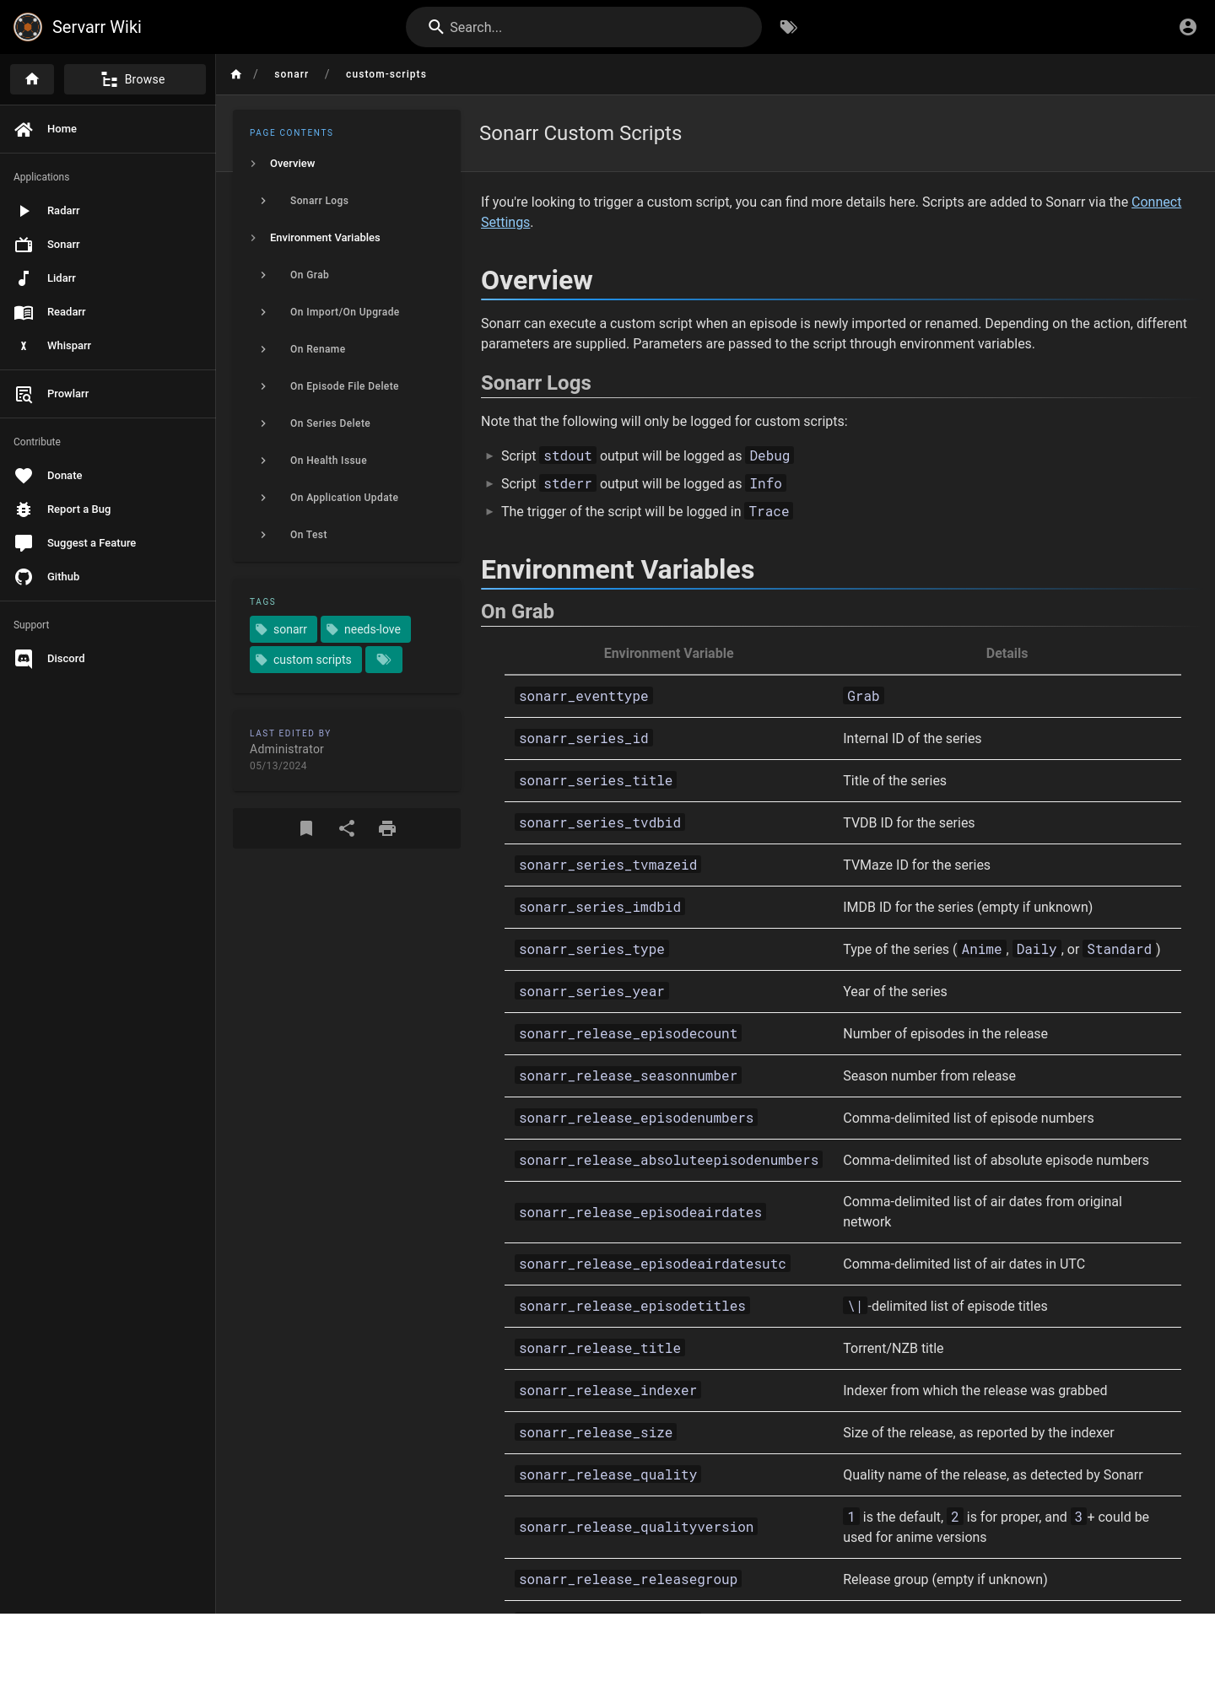Click the Details column header

[x=1007, y=654]
